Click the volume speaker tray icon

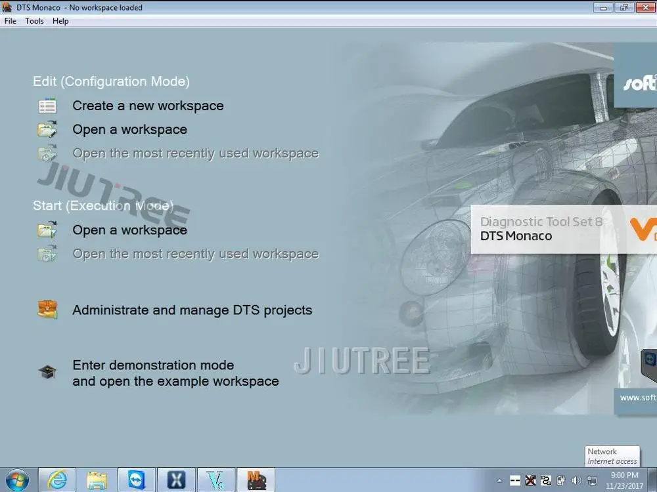coord(577,481)
